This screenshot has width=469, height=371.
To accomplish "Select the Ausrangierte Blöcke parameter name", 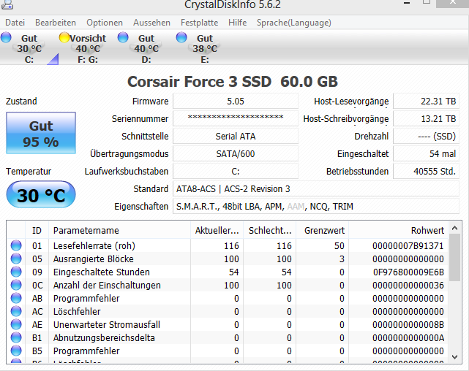I will click(x=94, y=259).
